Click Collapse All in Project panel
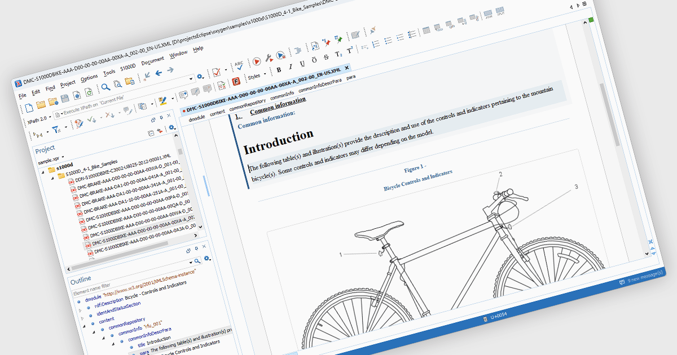This screenshot has width=677, height=355. [151, 134]
